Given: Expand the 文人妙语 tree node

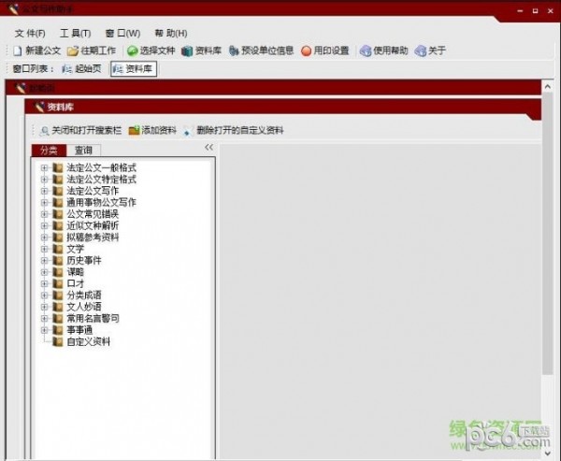Looking at the screenshot, I should coord(44,307).
